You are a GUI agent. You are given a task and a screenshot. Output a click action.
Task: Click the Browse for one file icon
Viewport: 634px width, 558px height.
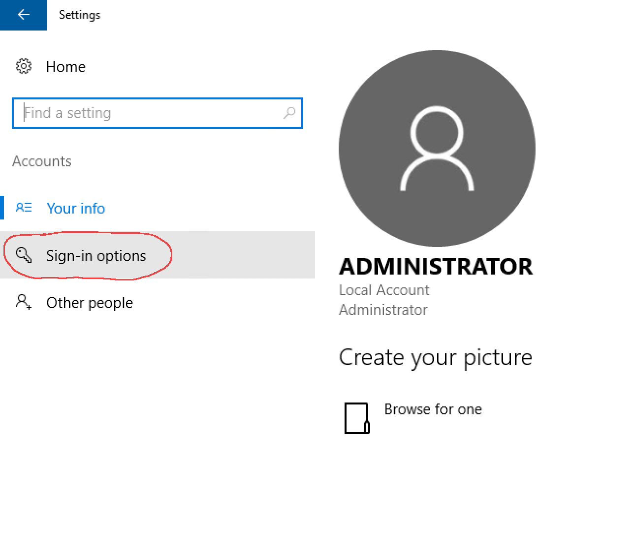coord(357,418)
